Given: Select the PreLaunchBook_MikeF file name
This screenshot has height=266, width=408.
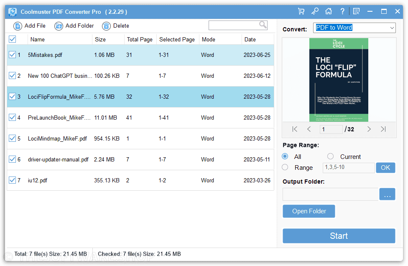Looking at the screenshot, I should point(59,118).
